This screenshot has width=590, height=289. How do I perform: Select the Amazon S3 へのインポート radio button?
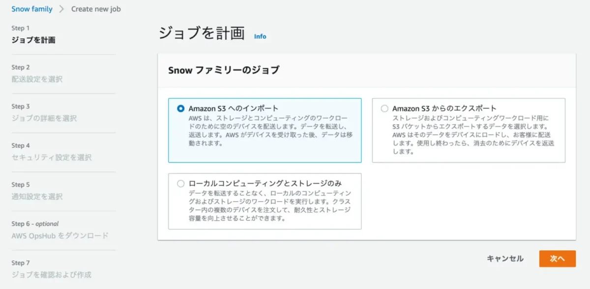(x=181, y=108)
